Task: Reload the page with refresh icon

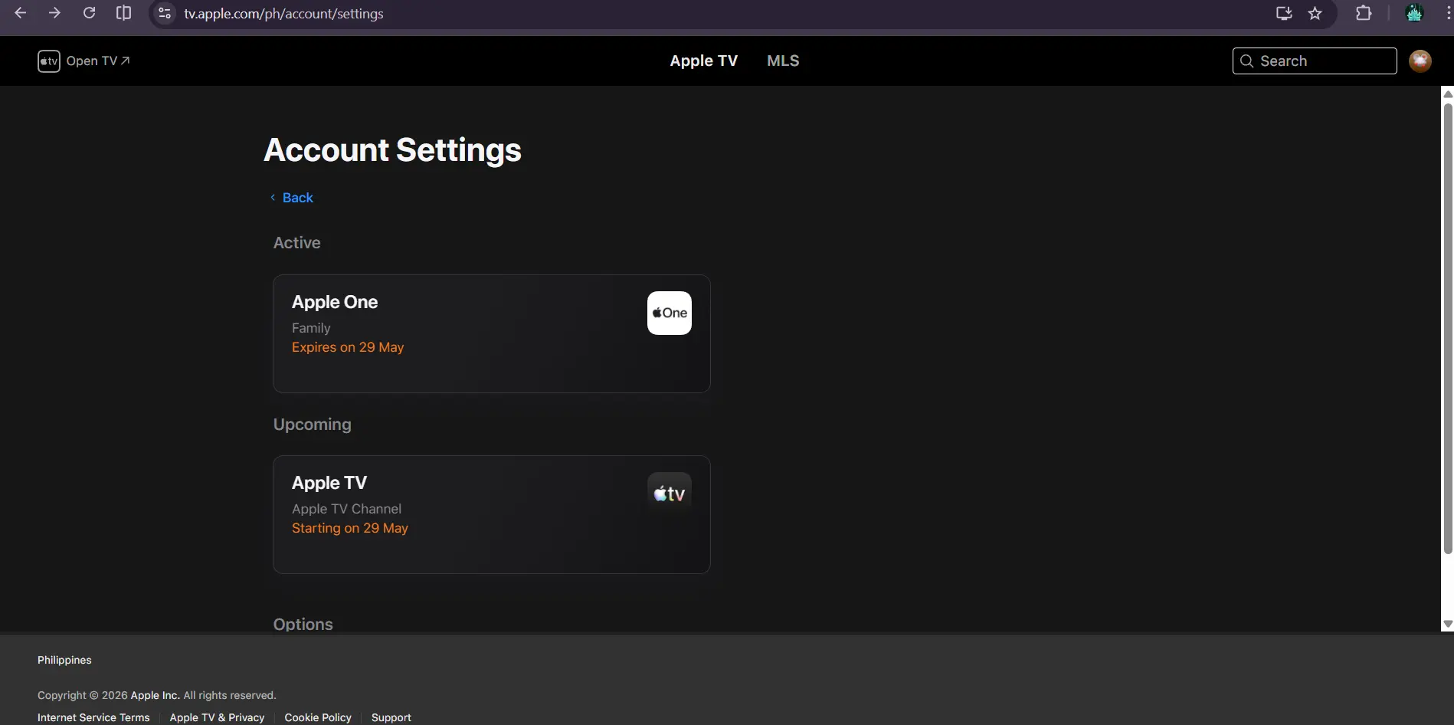Action: (x=89, y=13)
